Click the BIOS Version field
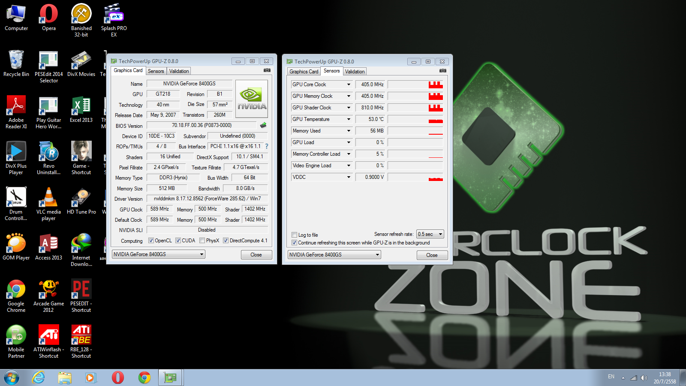The width and height of the screenshot is (686, 386). pyautogui.click(x=202, y=125)
